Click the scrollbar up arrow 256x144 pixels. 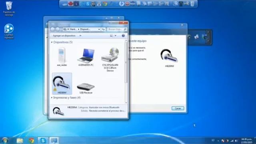click(x=126, y=40)
